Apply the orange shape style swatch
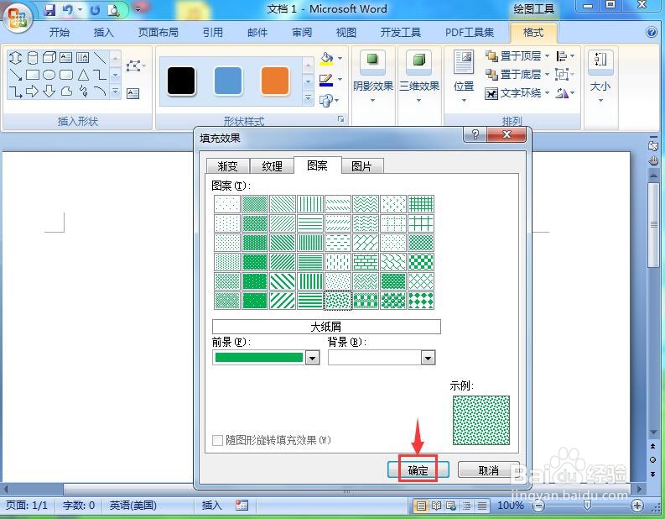The width and height of the screenshot is (665, 519). [x=275, y=81]
